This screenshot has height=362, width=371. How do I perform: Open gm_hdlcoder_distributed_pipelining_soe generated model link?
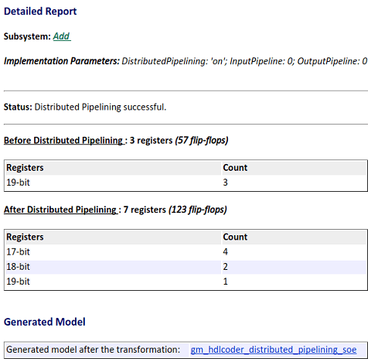pos(274,350)
